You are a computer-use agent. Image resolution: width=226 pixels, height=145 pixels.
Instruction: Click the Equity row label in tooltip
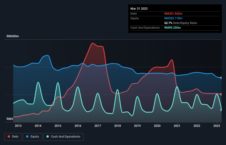pyautogui.click(x=135, y=18)
